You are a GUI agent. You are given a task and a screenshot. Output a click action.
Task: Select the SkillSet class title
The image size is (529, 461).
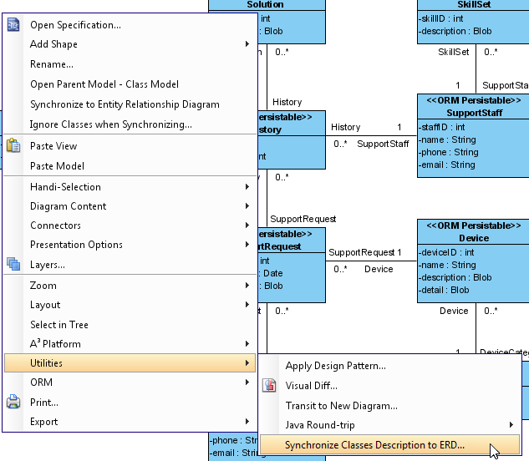click(474, 4)
